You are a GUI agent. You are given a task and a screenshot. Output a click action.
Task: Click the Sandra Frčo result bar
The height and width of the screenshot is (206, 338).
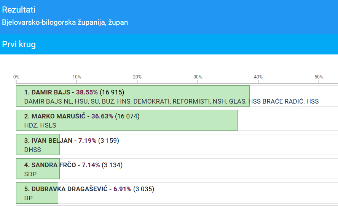click(38, 169)
